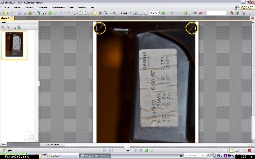Viewport: 255px width, 159px height.
Task: Select continuous page layout icon
Action: pyautogui.click(x=231, y=150)
